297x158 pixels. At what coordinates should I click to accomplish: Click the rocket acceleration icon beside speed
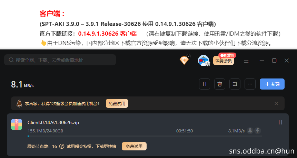point(250,131)
